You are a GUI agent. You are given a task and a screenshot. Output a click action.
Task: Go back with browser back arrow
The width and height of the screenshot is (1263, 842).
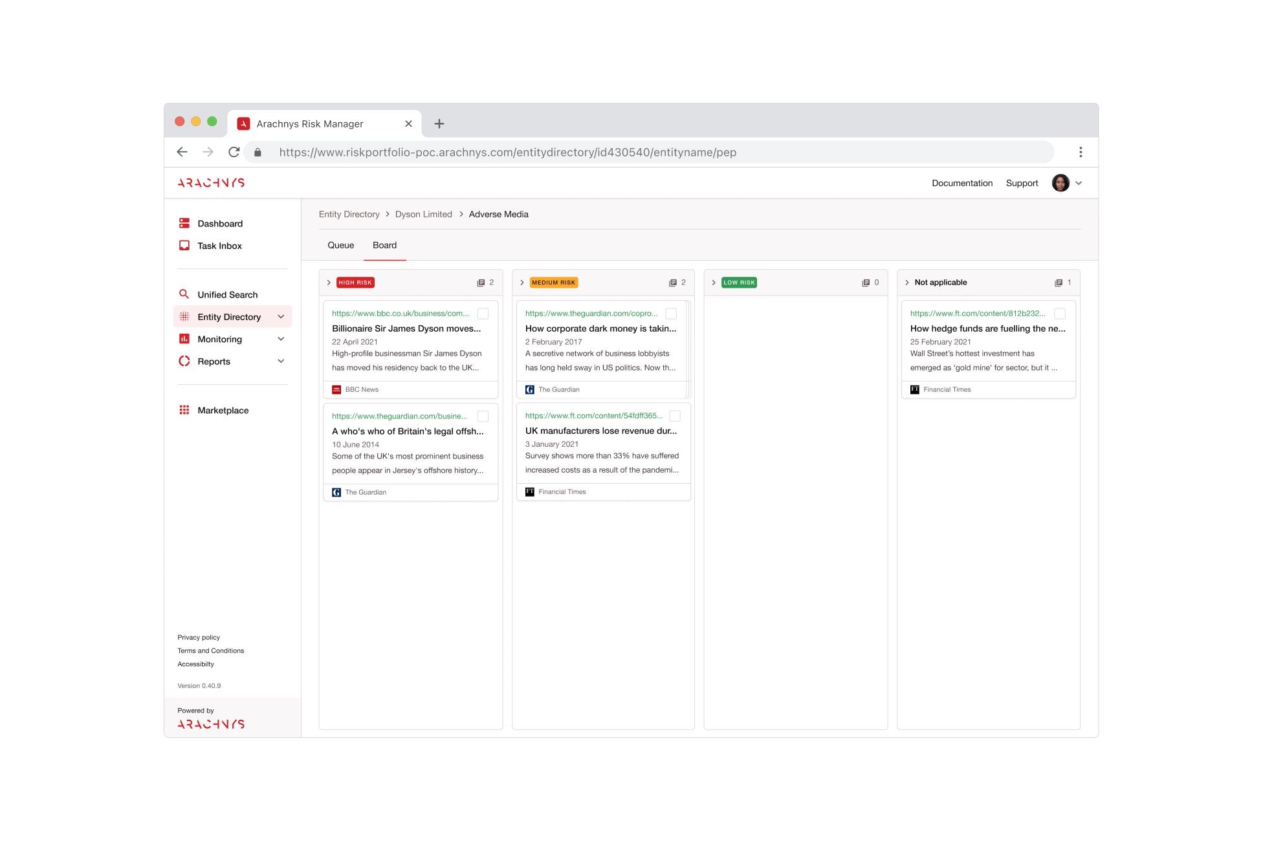tap(182, 152)
